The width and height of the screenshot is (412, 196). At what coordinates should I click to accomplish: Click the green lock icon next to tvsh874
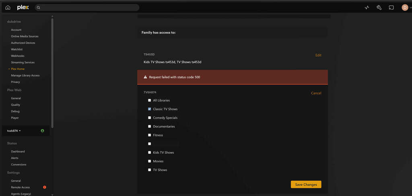pyautogui.click(x=42, y=131)
